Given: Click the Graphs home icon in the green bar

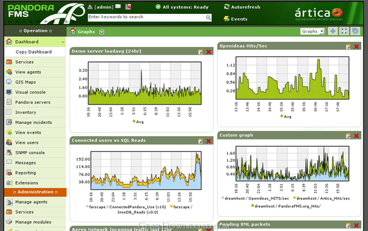Looking at the screenshot, I should coord(72,32).
